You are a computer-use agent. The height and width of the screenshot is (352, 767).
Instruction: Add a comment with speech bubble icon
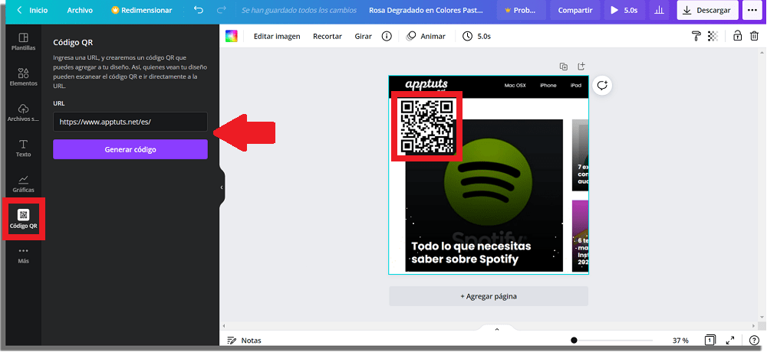pos(602,86)
